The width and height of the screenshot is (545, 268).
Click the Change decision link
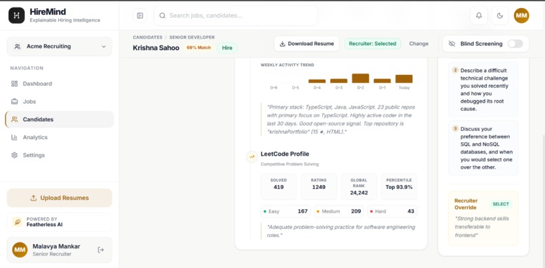(419, 44)
